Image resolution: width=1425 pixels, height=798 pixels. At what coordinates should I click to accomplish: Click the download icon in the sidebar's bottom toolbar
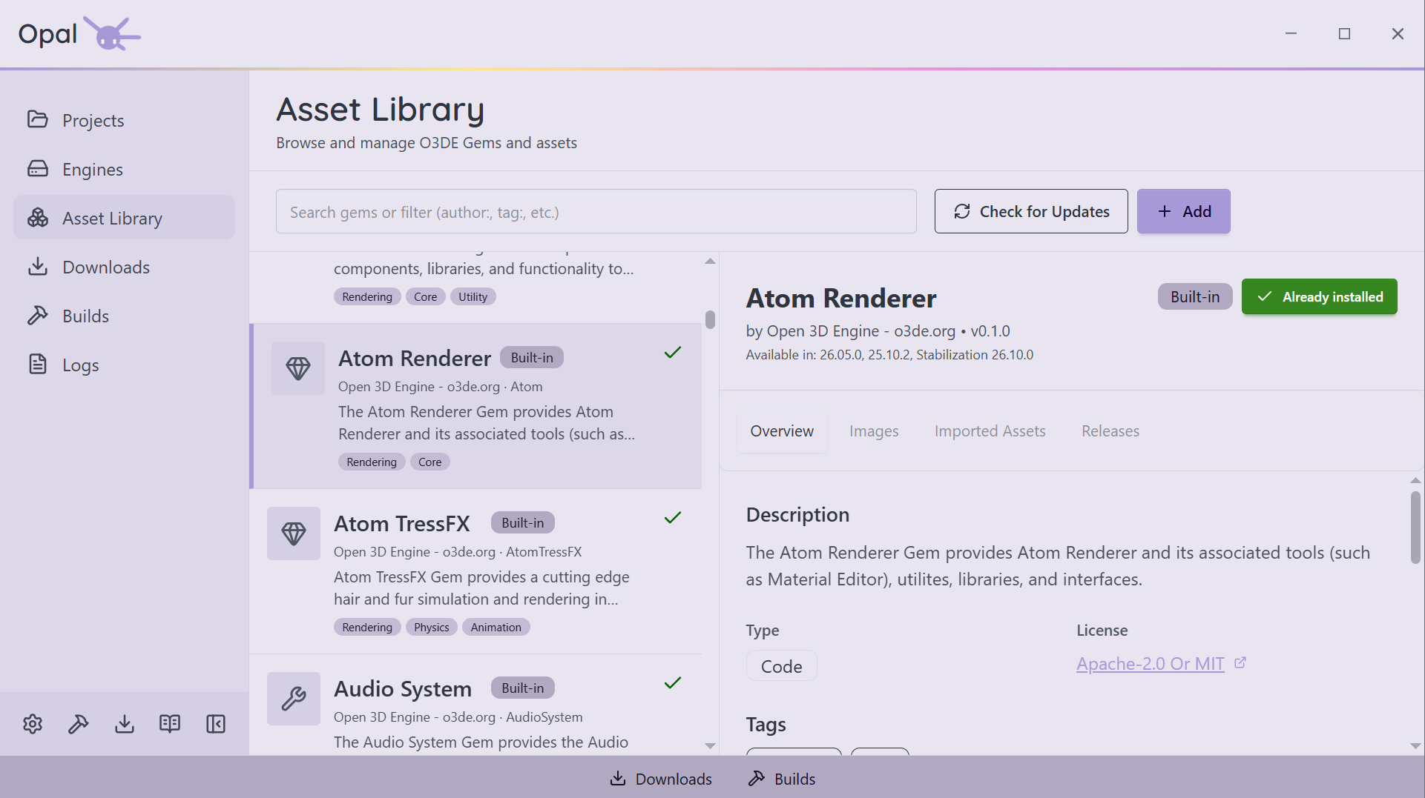pos(125,724)
